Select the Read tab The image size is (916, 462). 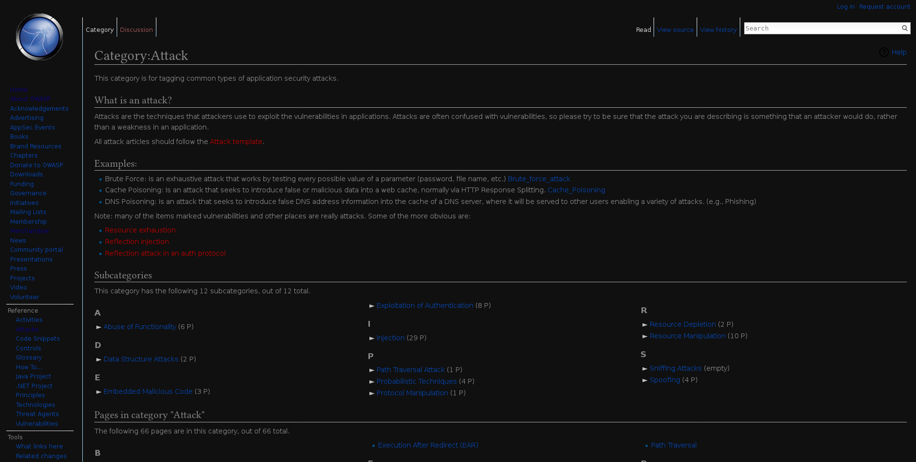click(x=643, y=29)
